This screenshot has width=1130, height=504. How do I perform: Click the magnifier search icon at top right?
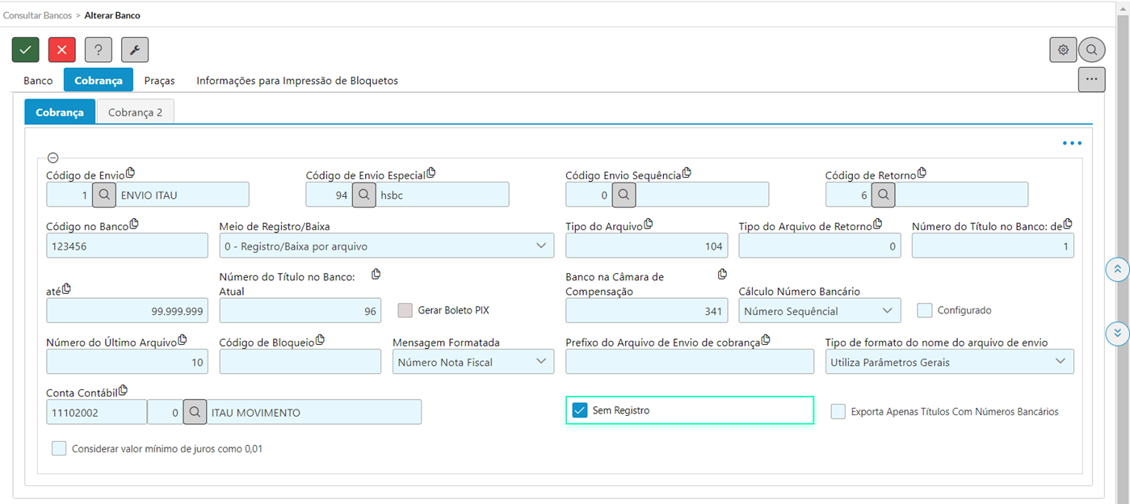[x=1091, y=50]
